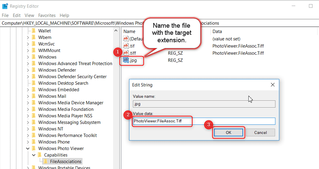
Task: Expand the Windows Mail tree node
Action: tap(28, 96)
